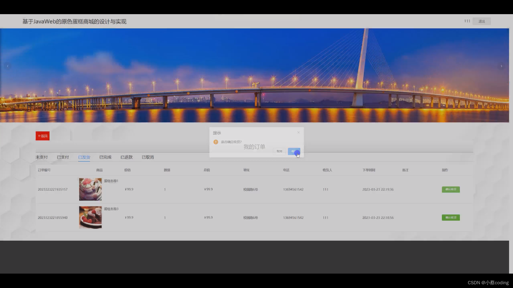
Task: Click 操作 column header
Action: click(x=445, y=170)
